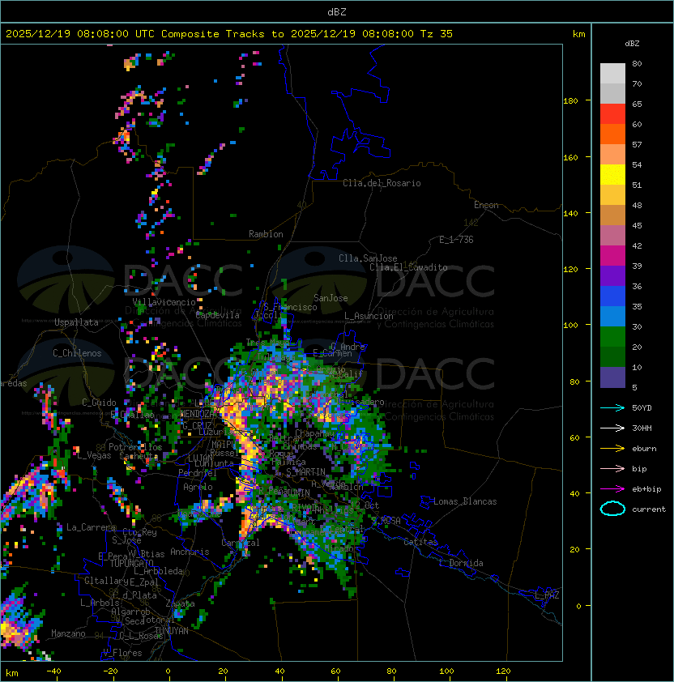Click the 'TUNUYAN' map label
This screenshot has width=674, height=682.
point(172,631)
